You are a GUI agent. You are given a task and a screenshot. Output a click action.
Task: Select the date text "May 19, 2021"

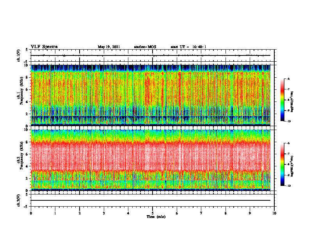click(x=109, y=47)
